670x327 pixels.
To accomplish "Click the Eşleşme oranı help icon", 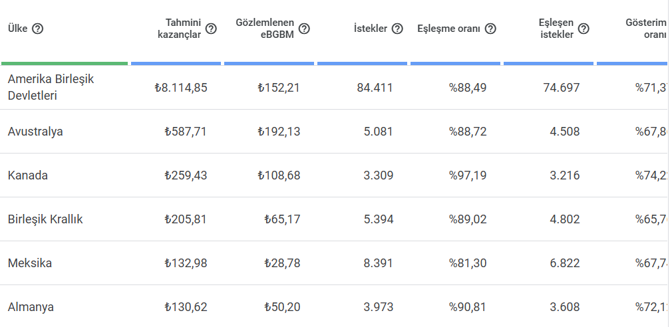I will pyautogui.click(x=490, y=29).
